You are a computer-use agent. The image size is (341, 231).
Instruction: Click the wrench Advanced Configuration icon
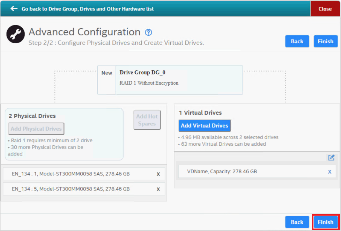point(16,34)
